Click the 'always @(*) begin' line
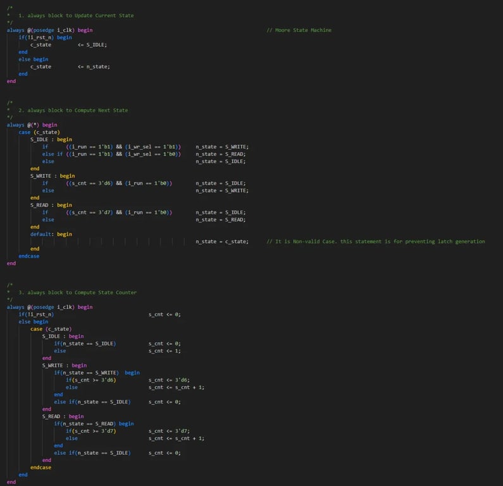Viewport: 503px width, 486px height. pos(32,125)
